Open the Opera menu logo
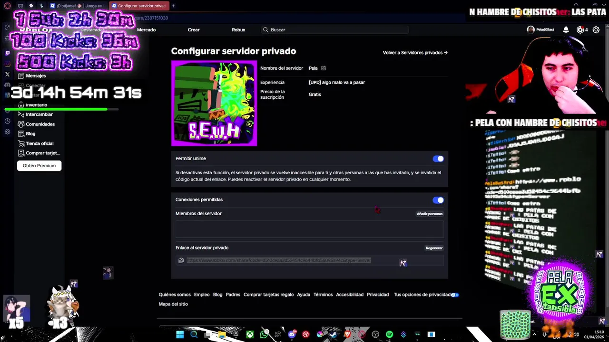 click(x=7, y=6)
